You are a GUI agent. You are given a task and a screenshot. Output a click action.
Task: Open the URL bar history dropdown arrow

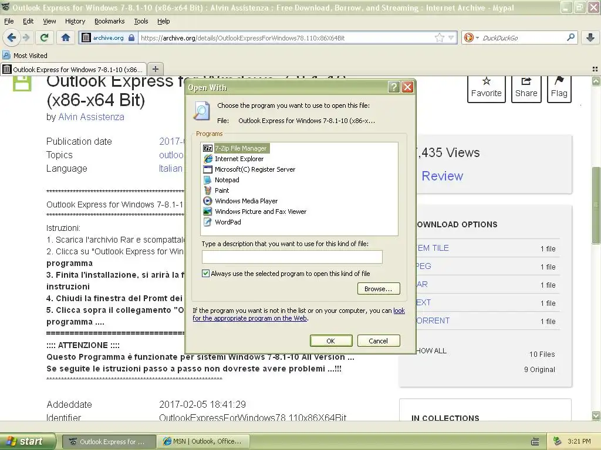click(x=451, y=37)
